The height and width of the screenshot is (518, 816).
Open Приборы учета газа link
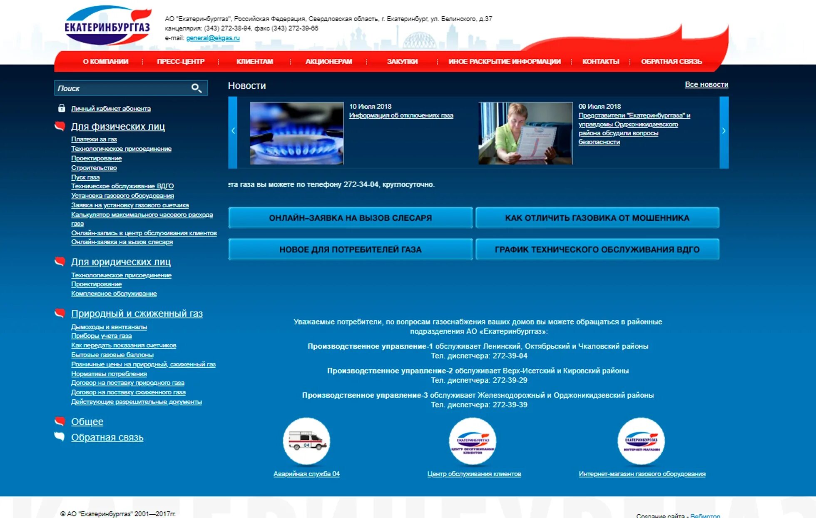101,336
